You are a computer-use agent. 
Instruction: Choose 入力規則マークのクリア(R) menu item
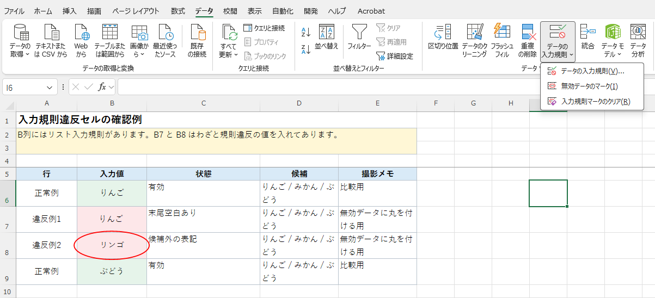click(592, 101)
